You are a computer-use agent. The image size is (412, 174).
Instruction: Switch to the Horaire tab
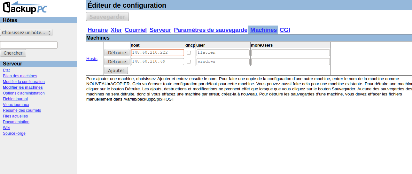pos(97,30)
